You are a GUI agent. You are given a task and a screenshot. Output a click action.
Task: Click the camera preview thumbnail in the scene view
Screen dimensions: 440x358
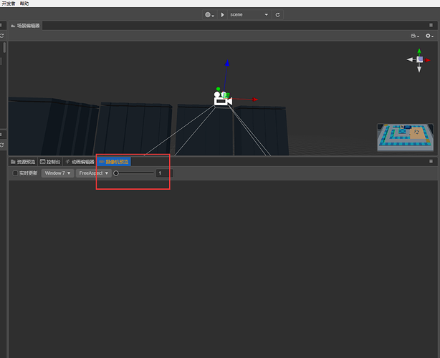click(405, 137)
